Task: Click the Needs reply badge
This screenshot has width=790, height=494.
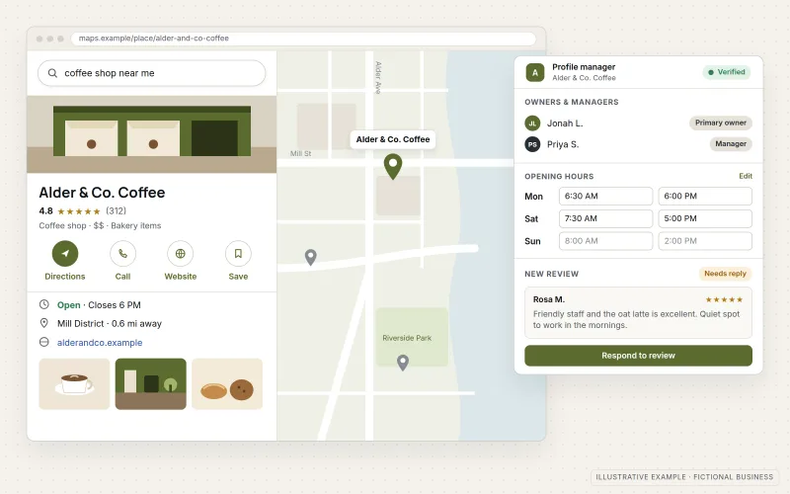Action: coord(725,274)
